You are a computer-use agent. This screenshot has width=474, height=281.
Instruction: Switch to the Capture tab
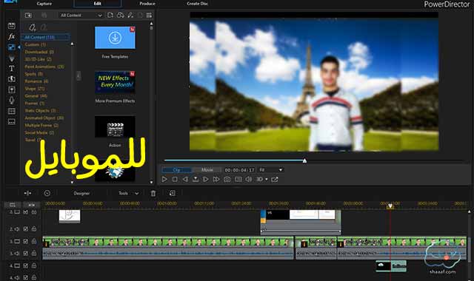44,4
